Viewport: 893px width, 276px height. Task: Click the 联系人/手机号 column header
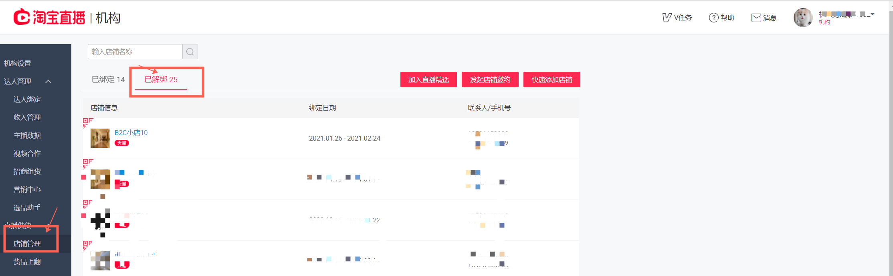pyautogui.click(x=489, y=108)
